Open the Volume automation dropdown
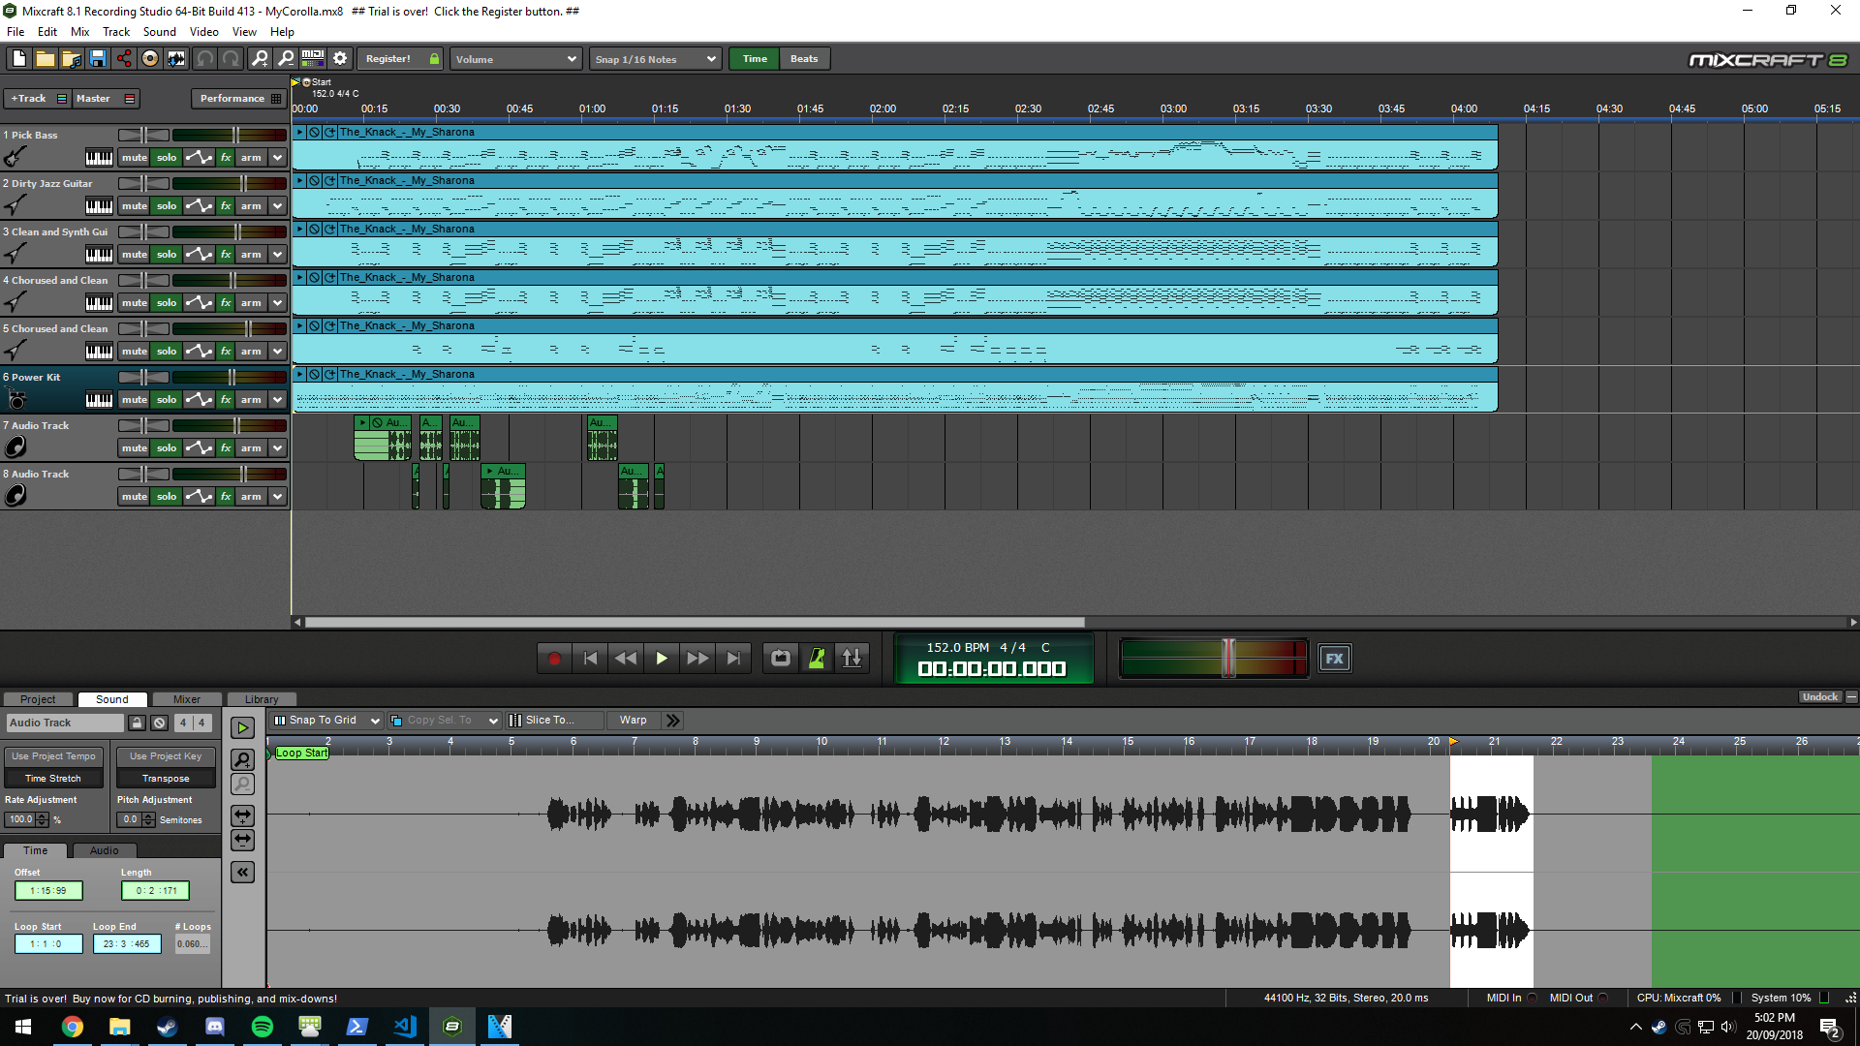Screen dimensions: 1860x1046 pyautogui.click(x=516, y=59)
